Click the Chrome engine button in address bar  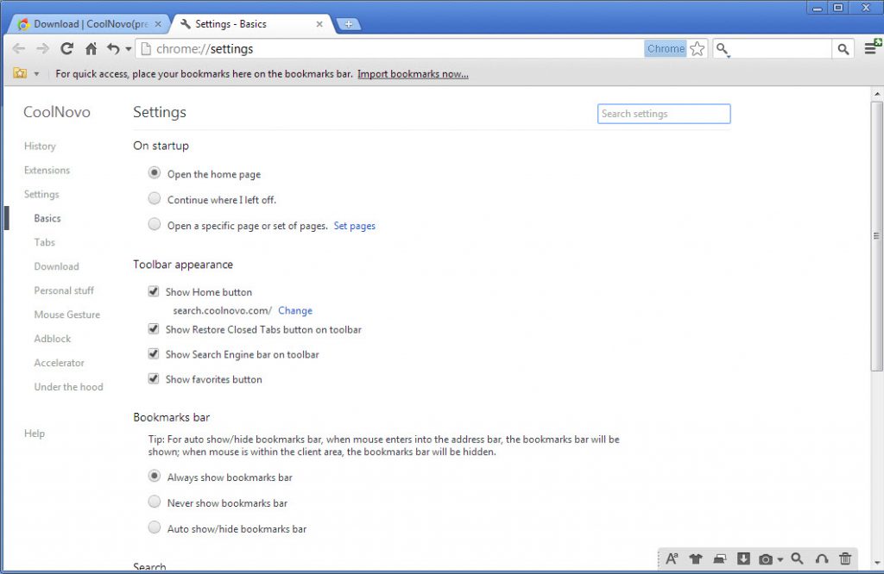click(x=666, y=49)
